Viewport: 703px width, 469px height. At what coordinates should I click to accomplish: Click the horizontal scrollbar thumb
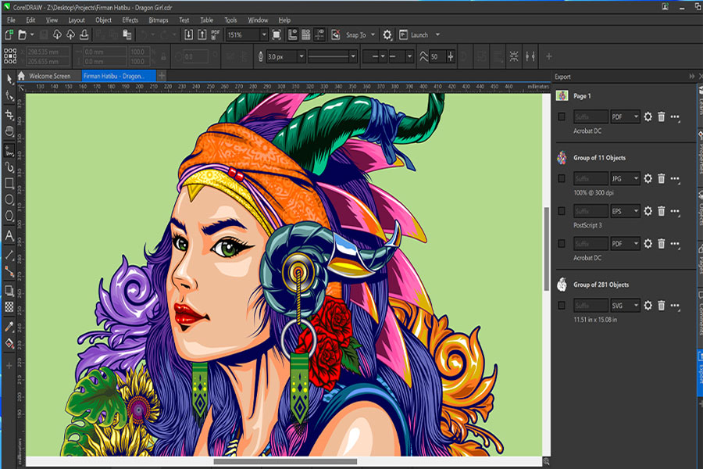(285, 461)
